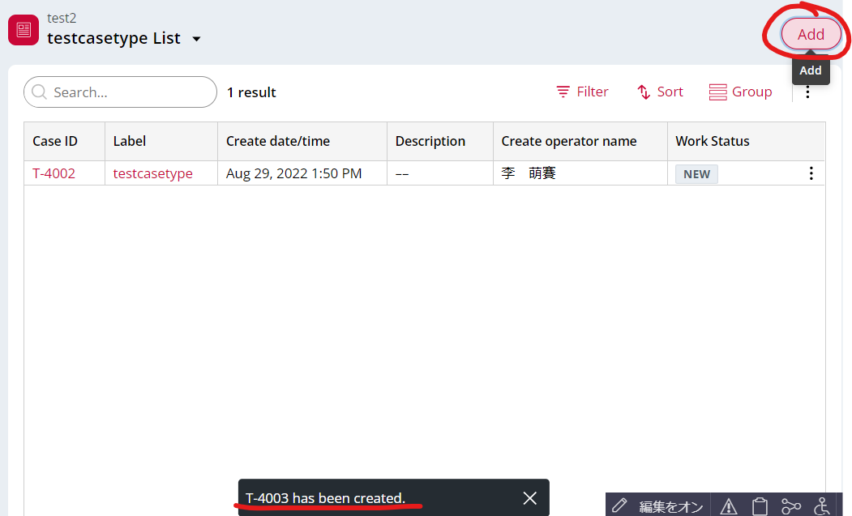Open the clipboard icon in bottom toolbar
Image resolution: width=852 pixels, height=516 pixels.
[x=760, y=506]
